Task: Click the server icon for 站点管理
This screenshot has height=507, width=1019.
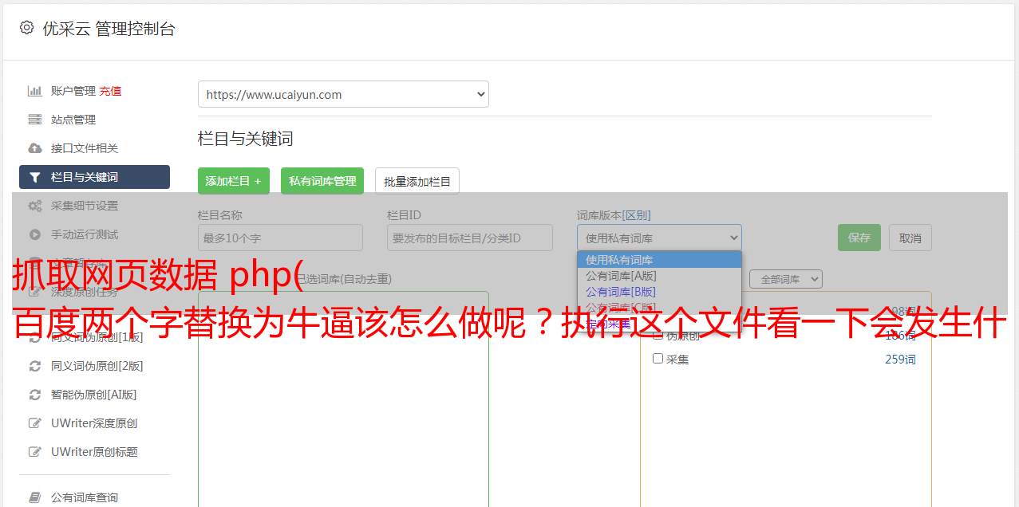Action: pos(34,120)
